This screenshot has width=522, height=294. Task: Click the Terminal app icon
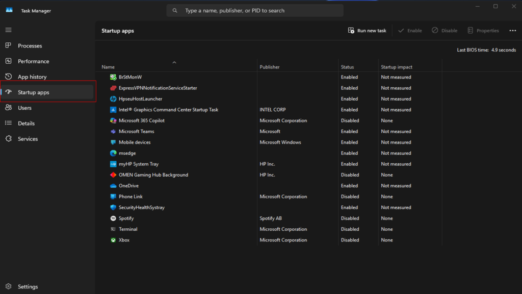(113, 229)
